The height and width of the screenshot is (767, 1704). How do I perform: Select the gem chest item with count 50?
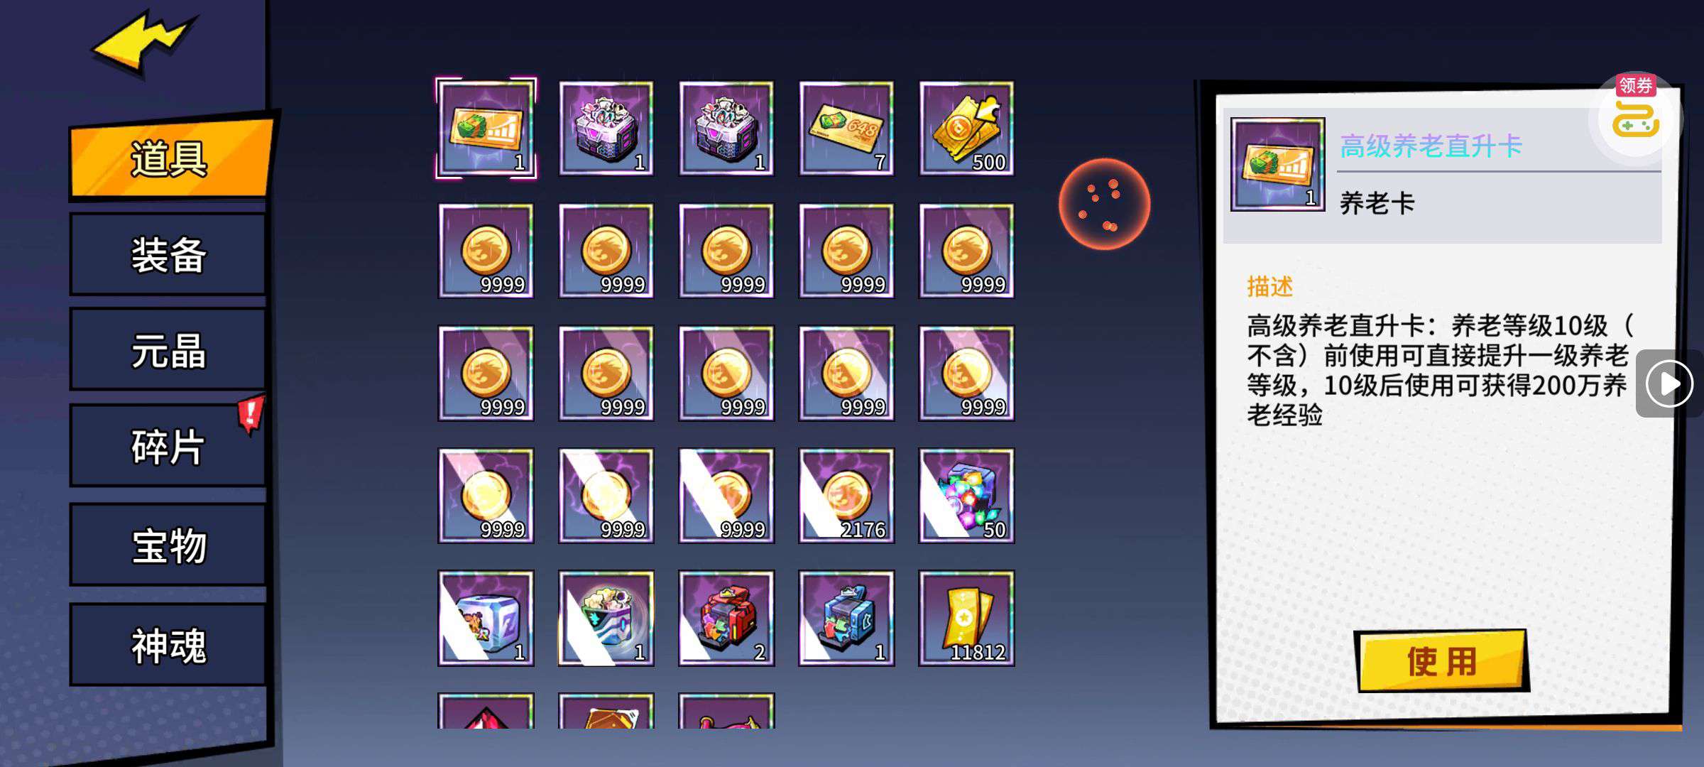[x=966, y=496]
